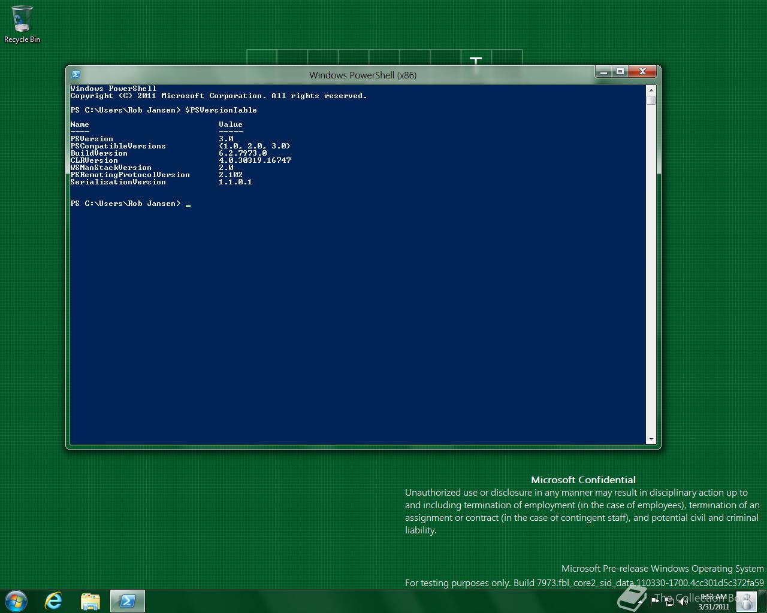Click the Show desktop button
The height and width of the screenshot is (613, 767).
[x=762, y=601]
